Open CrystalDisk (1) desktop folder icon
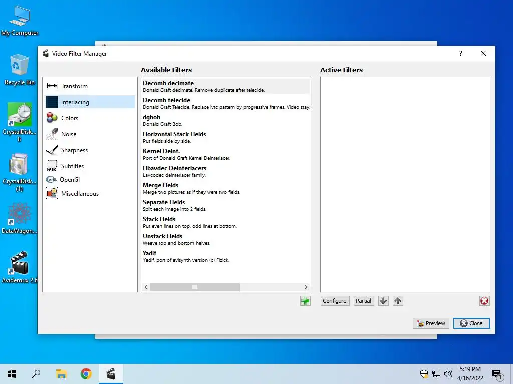 [x=20, y=172]
